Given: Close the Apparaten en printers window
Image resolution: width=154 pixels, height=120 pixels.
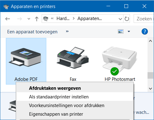Looking at the screenshot, I should tap(144, 6).
